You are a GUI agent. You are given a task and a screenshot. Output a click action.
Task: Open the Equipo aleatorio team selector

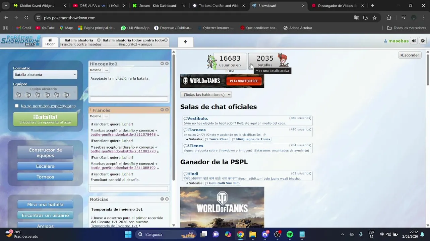click(x=45, y=93)
